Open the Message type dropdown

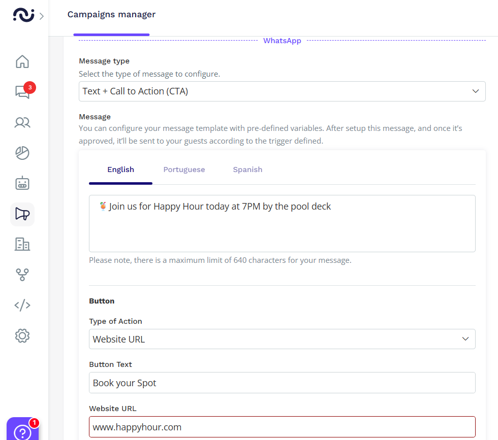pos(282,91)
